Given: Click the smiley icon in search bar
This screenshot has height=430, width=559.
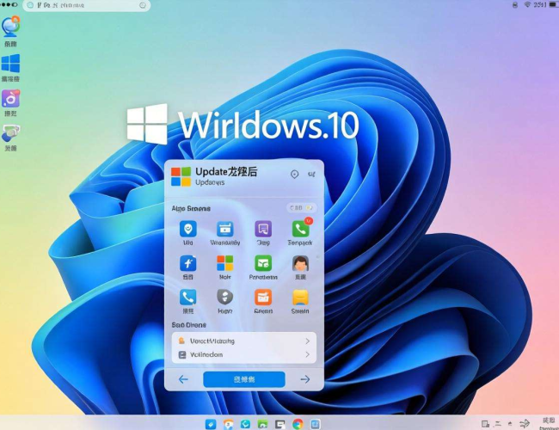Looking at the screenshot, I should (x=143, y=5).
